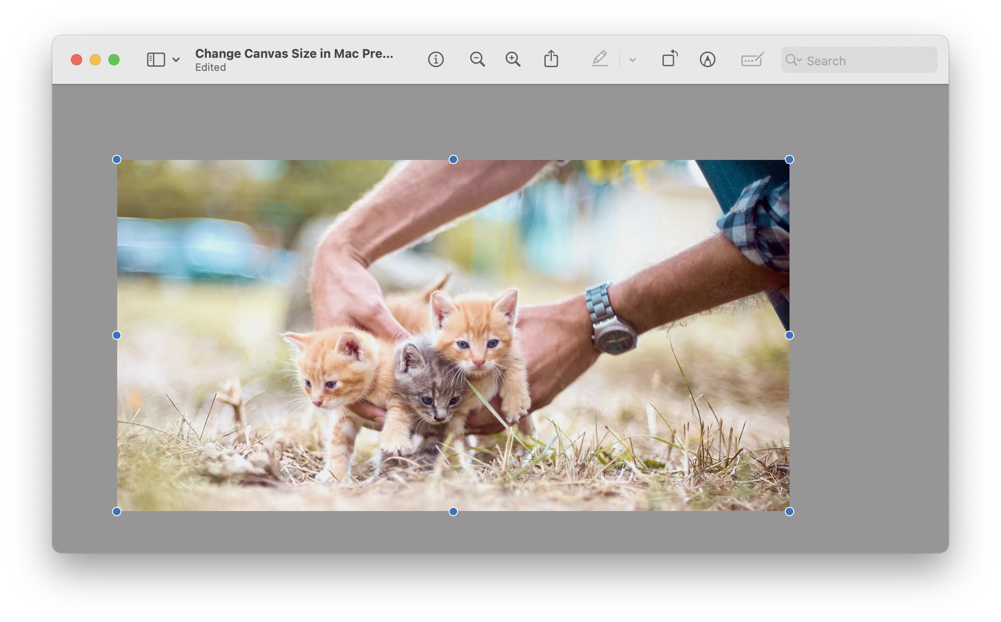Open the search options magnifier dropdown
This screenshot has height=622, width=1001.
pyautogui.click(x=793, y=60)
